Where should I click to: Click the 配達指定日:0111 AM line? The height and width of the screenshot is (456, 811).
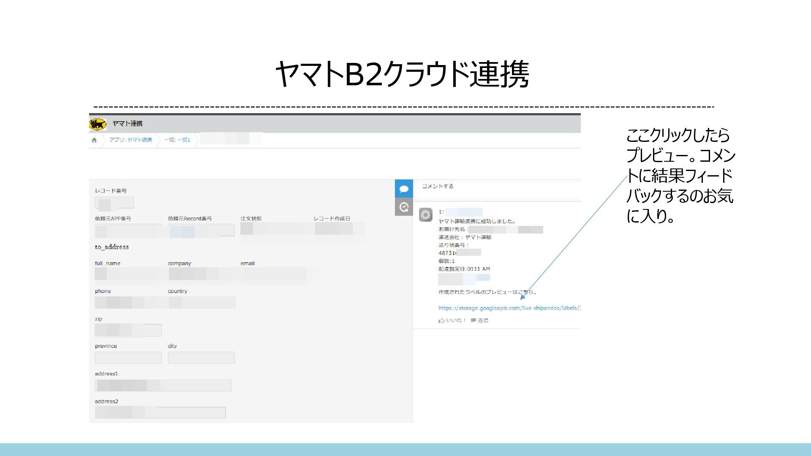coord(464,269)
